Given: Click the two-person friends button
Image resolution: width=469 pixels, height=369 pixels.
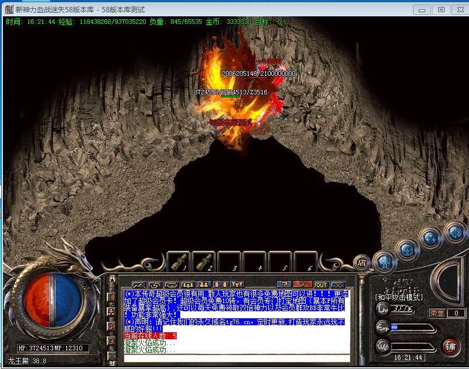Looking at the screenshot, I should point(204,284).
